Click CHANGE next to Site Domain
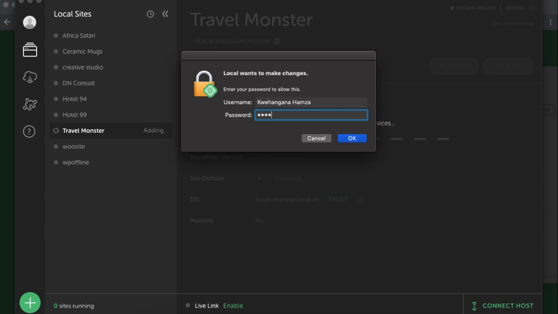Image resolution: width=558 pixels, height=314 pixels. pyautogui.click(x=288, y=178)
